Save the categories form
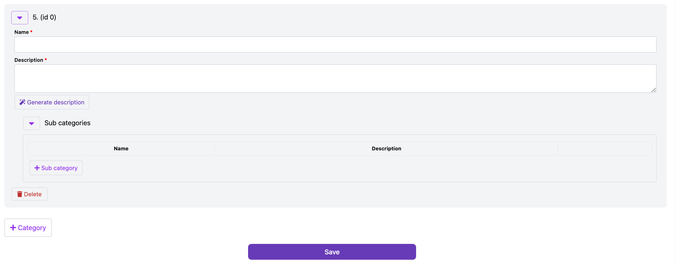The image size is (676, 264). pos(332,252)
